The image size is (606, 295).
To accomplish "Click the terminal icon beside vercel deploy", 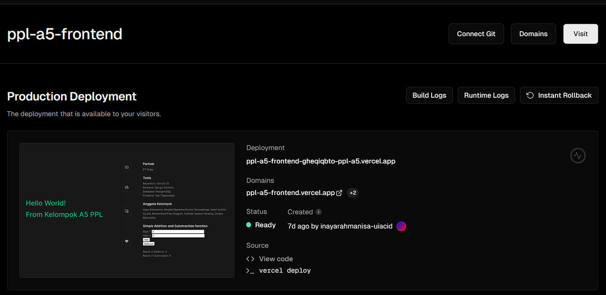I will click(250, 270).
